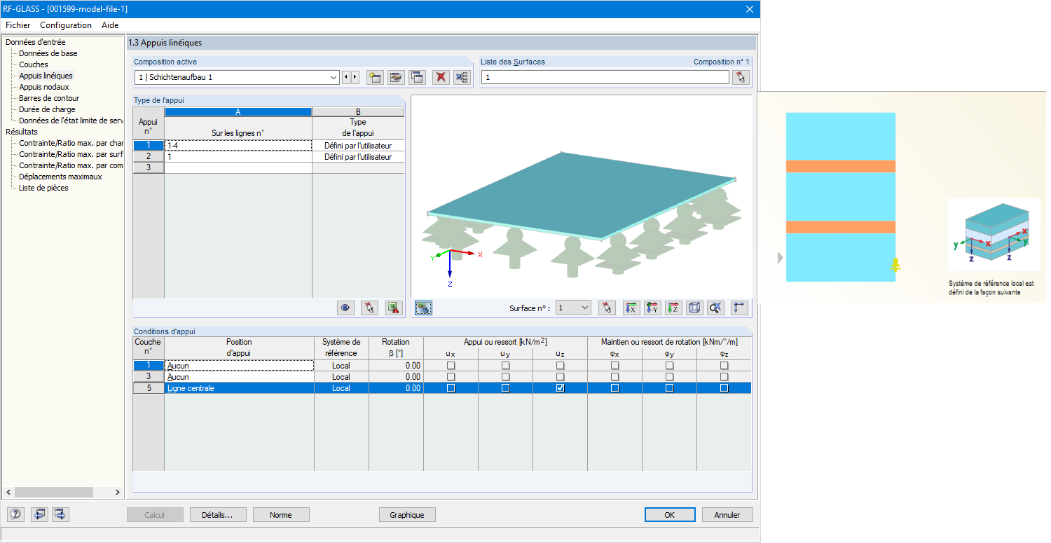1051x543 pixels.
Task: Pick surfaces graphically beside Liste des Surfaces
Action: pos(741,77)
